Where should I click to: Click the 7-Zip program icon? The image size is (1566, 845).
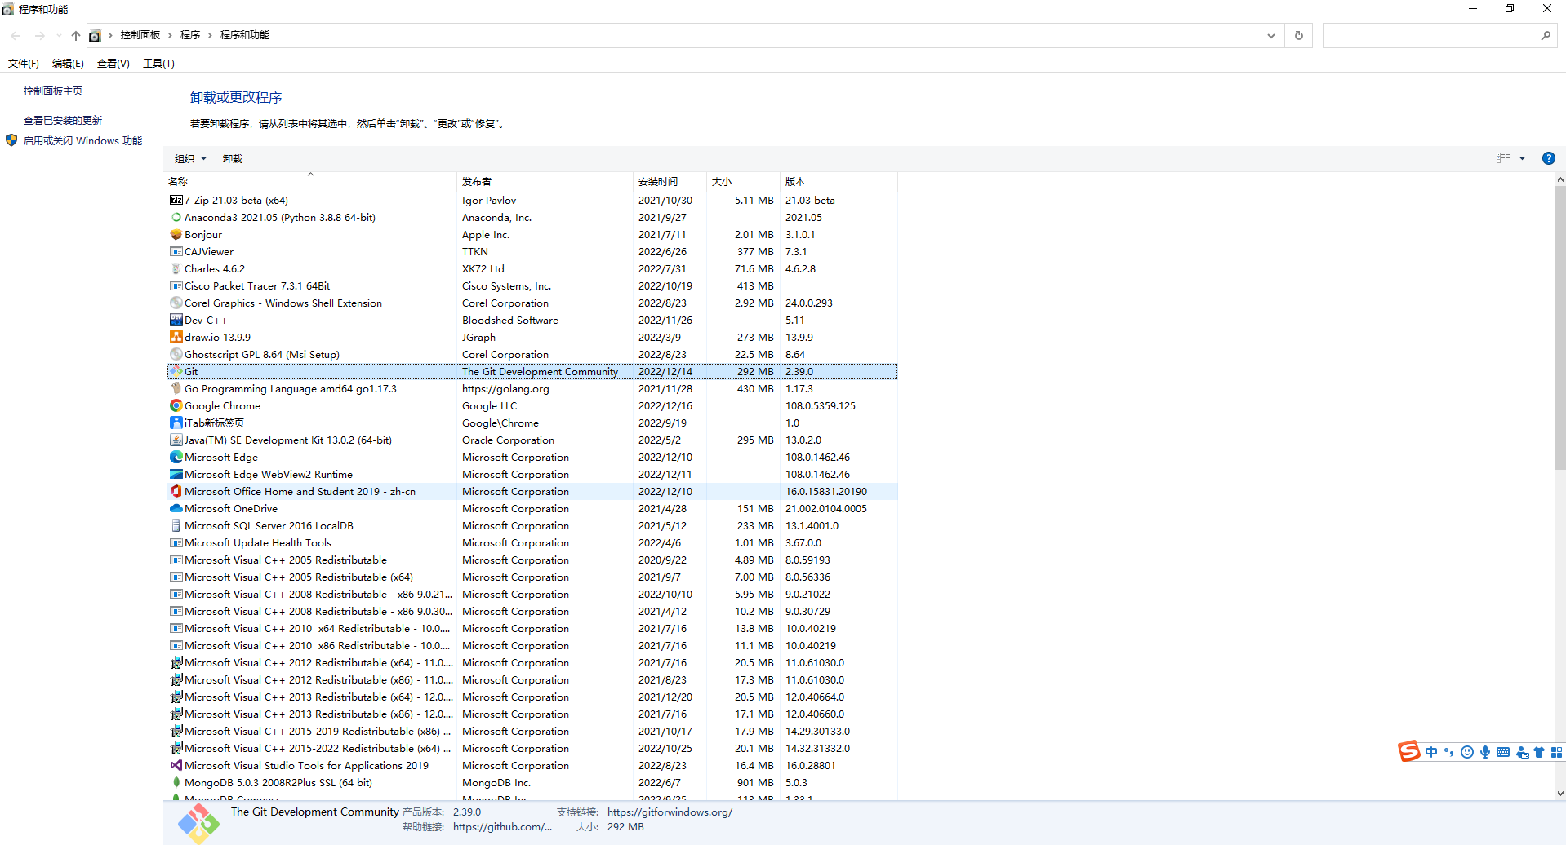[176, 200]
